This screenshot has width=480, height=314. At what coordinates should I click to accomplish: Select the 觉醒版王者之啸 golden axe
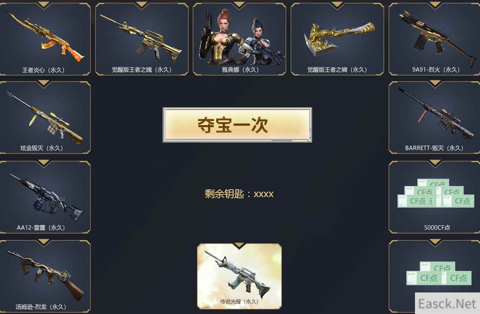337,39
